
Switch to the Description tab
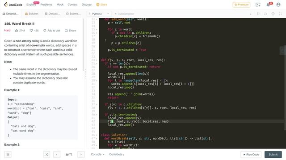[11, 14]
